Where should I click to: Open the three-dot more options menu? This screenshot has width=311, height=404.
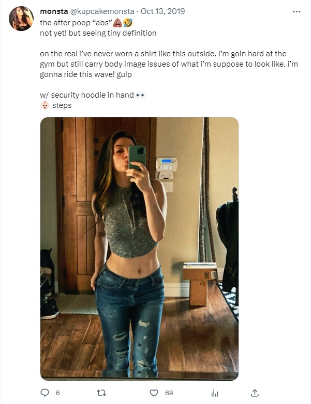(x=297, y=11)
